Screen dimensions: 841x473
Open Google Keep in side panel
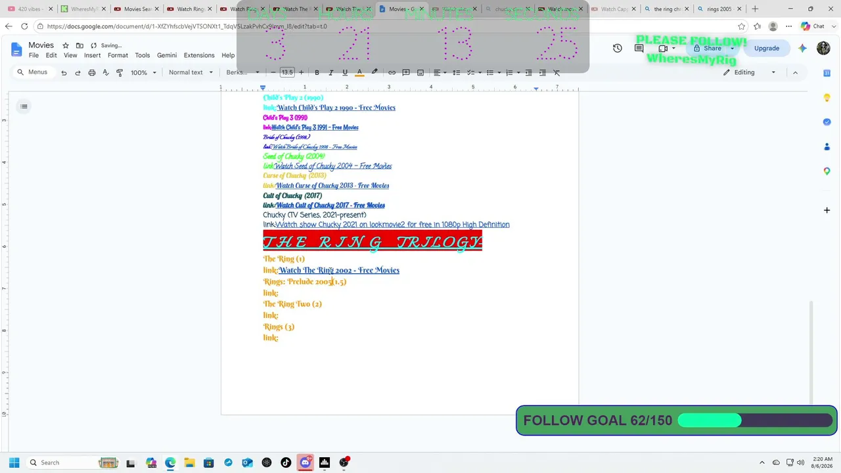pos(827,98)
